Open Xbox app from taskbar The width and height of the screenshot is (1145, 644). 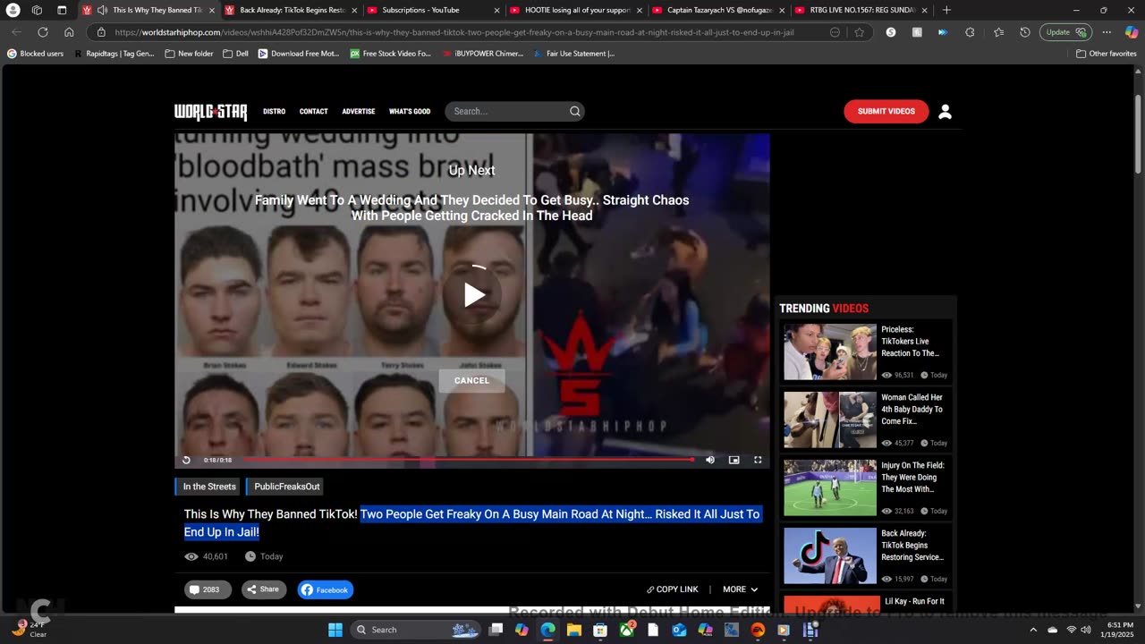pyautogui.click(x=627, y=630)
